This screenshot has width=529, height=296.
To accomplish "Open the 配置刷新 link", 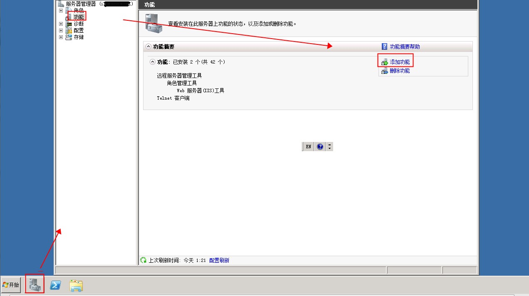I will (x=219, y=260).
